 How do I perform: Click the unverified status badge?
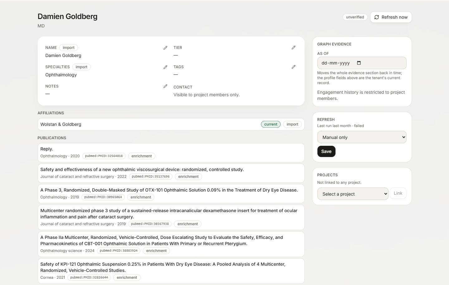coord(355,17)
